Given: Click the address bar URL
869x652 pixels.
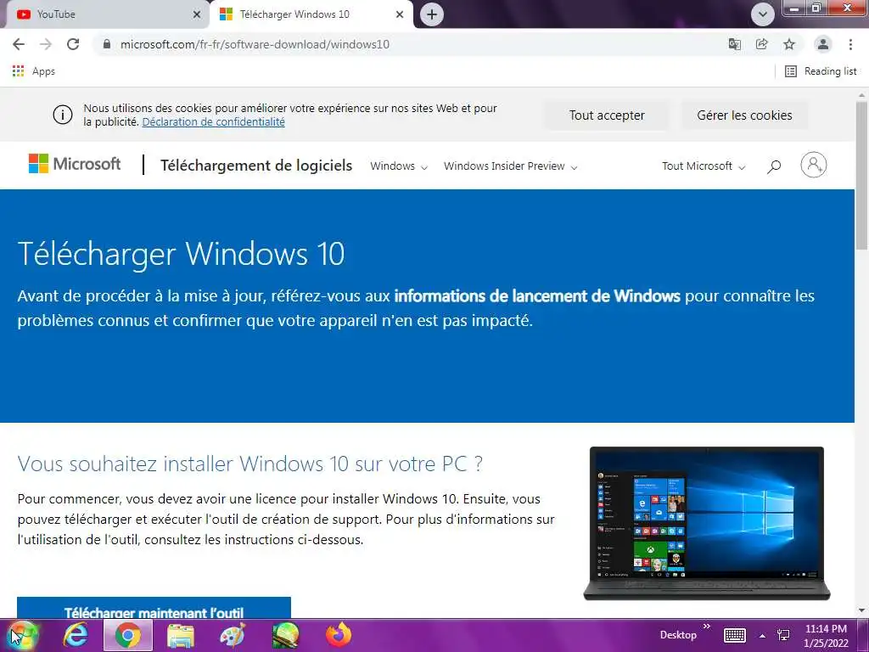Looking at the screenshot, I should (x=255, y=44).
